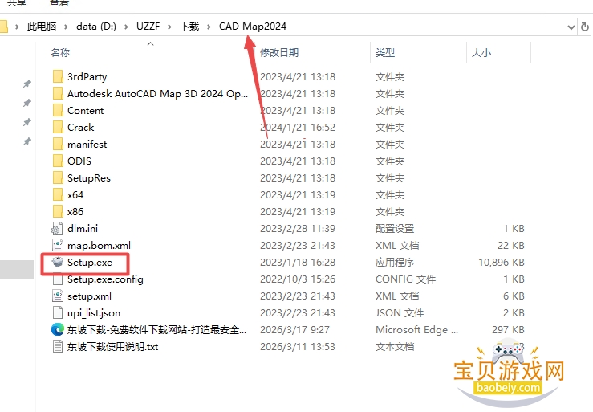Click the map.bom.xml file icon
Screen dimensions: 593x412
[x=58, y=246]
